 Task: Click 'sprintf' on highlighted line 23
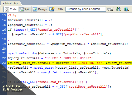[x=63, y=63]
